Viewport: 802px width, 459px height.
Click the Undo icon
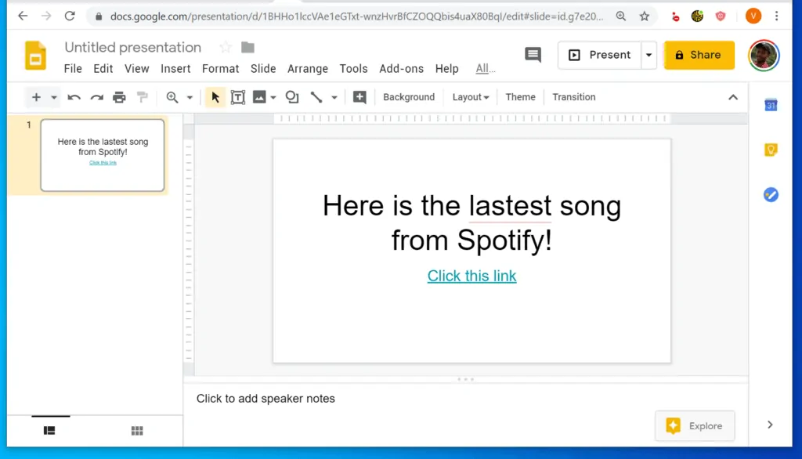(x=74, y=96)
